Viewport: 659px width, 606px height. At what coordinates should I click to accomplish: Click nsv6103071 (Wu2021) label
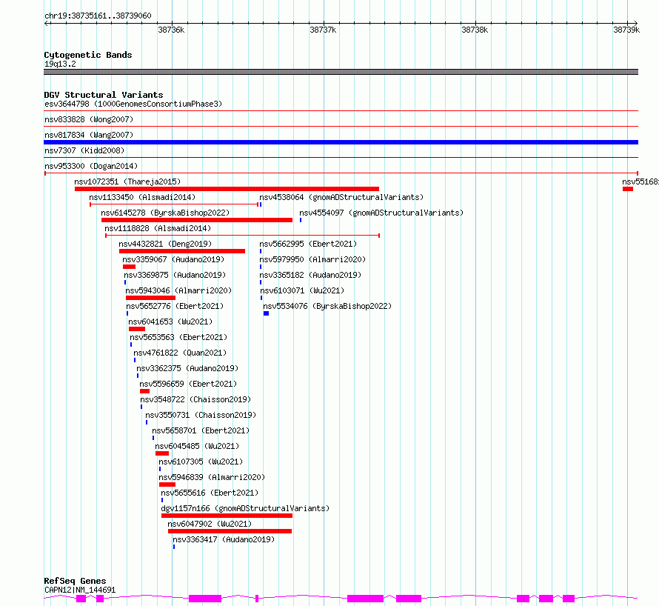pyautogui.click(x=302, y=290)
